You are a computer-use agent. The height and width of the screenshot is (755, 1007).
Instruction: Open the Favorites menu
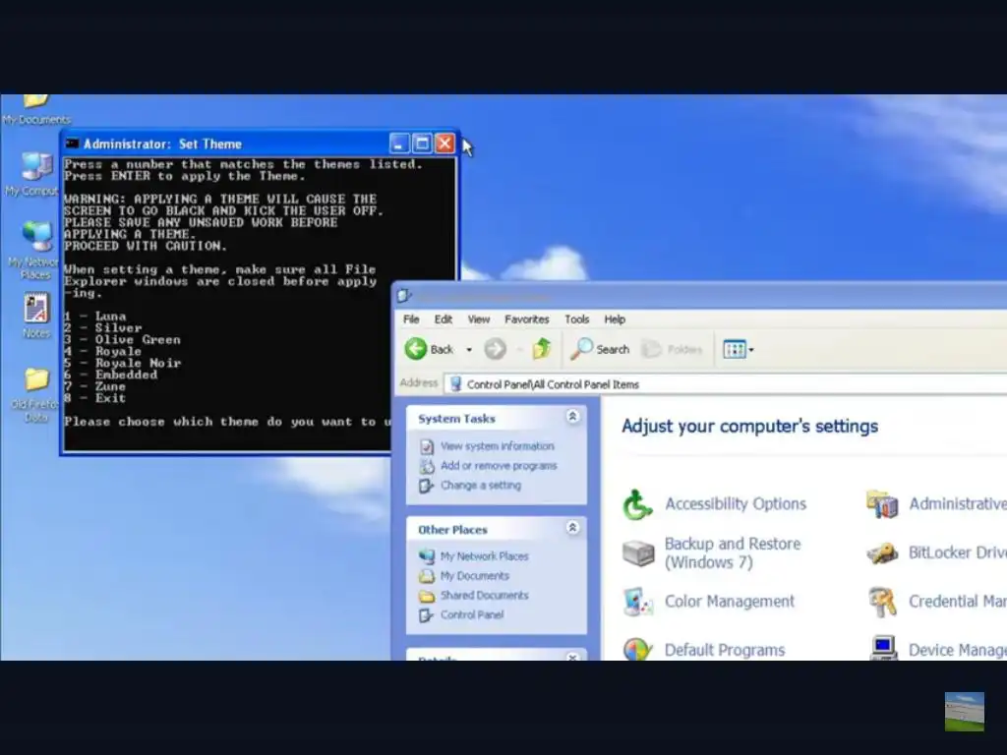point(527,319)
